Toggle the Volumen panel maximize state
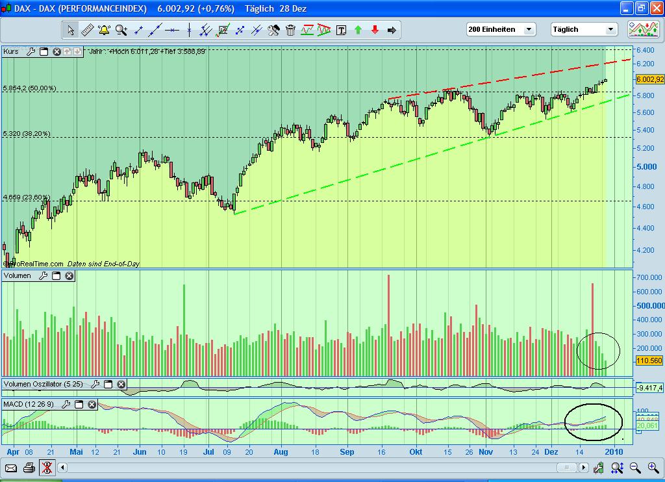Viewport: 665px width, 482px height. (x=56, y=275)
